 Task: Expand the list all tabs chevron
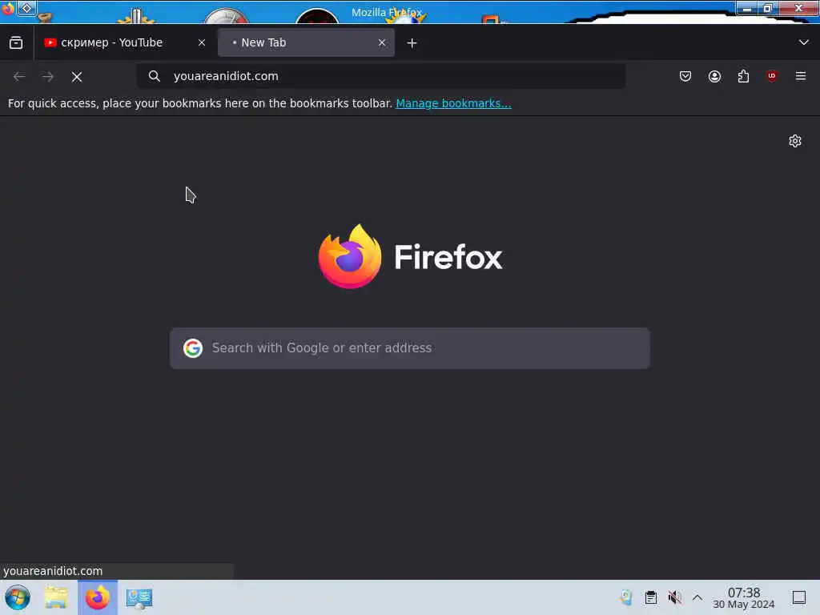pos(804,42)
